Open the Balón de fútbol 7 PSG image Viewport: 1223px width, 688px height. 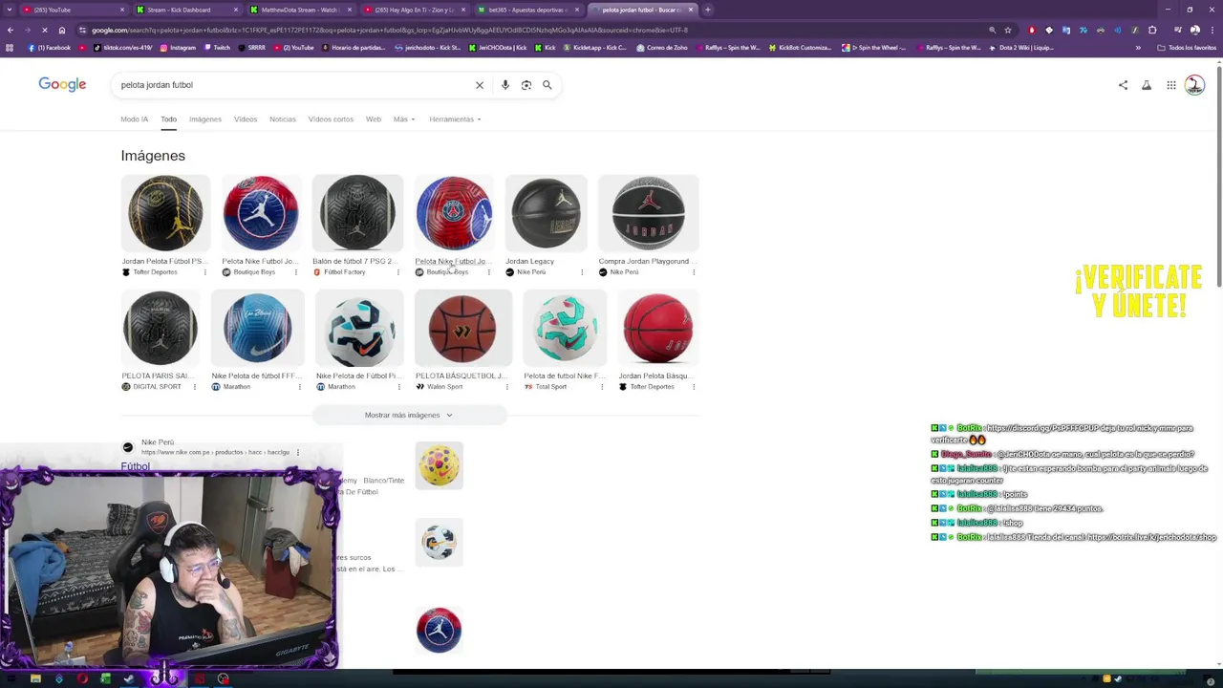tap(357, 213)
